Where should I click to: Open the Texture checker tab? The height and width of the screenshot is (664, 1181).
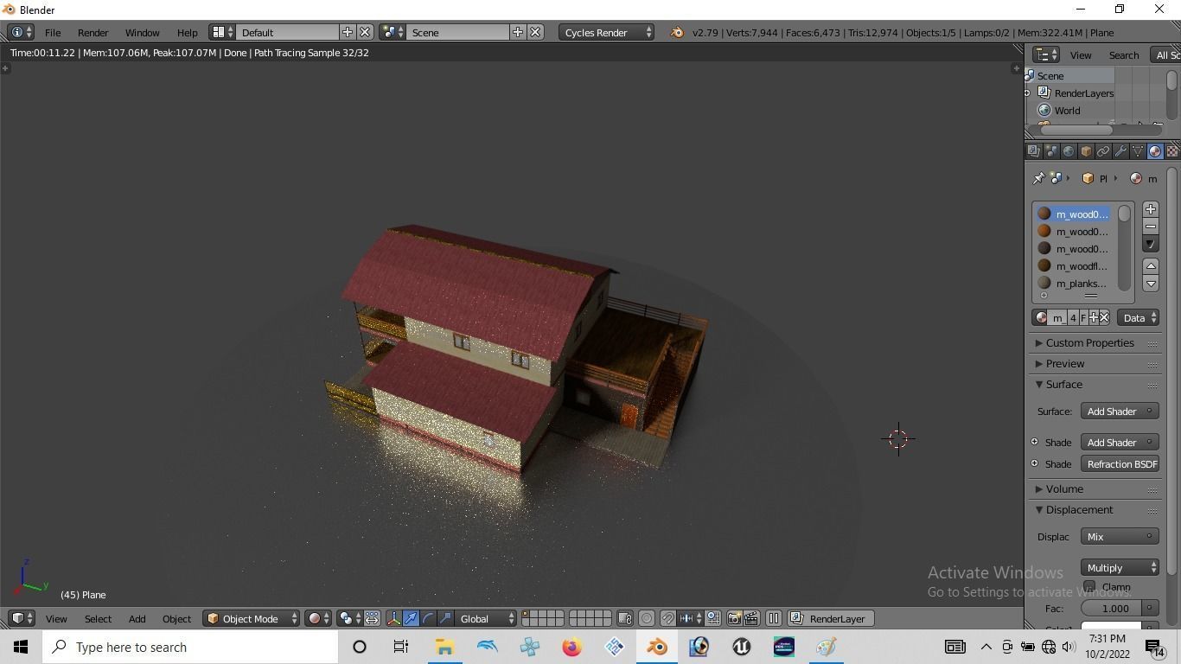tap(1172, 151)
